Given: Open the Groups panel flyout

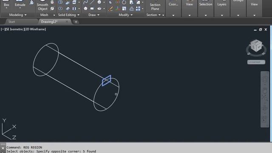Looking at the screenshot, I should point(238,15).
